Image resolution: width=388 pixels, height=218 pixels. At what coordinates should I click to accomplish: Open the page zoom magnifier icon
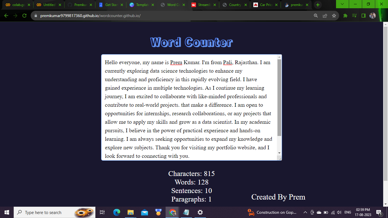pyautogui.click(x=316, y=16)
